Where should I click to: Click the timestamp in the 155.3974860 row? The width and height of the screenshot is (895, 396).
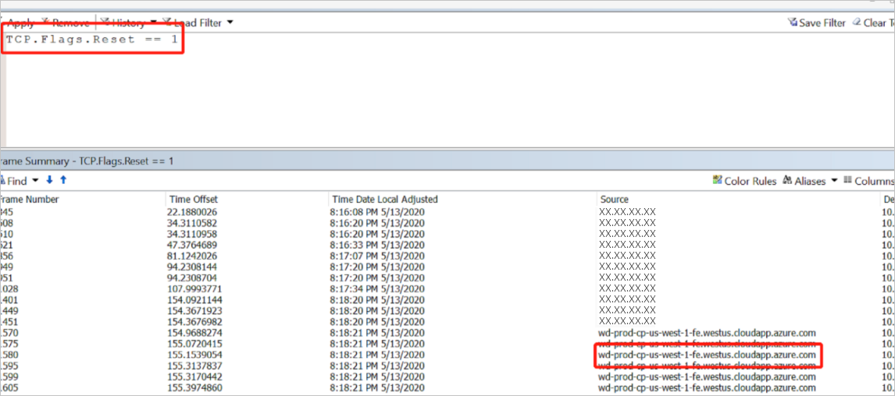click(x=378, y=388)
